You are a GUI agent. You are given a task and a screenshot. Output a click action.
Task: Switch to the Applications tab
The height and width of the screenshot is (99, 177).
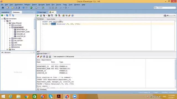[x=5, y=12]
